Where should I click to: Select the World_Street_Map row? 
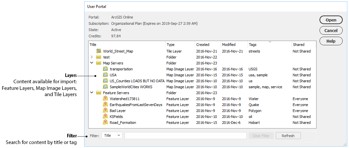pos(202,51)
